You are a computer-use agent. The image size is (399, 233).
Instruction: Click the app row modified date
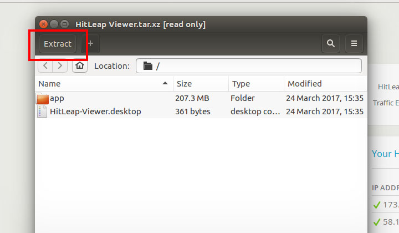coord(325,98)
